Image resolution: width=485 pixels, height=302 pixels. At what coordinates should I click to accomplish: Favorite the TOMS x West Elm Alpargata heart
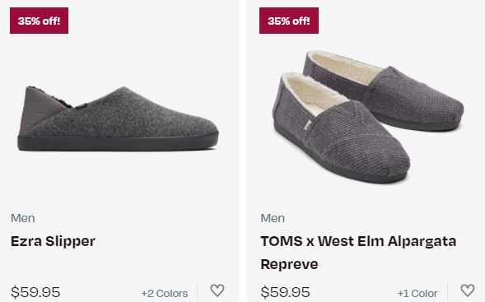[x=468, y=290]
